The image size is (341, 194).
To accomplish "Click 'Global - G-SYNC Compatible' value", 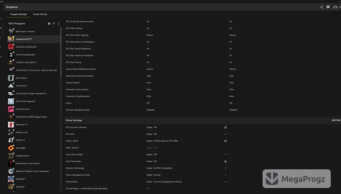I will (x=159, y=168).
